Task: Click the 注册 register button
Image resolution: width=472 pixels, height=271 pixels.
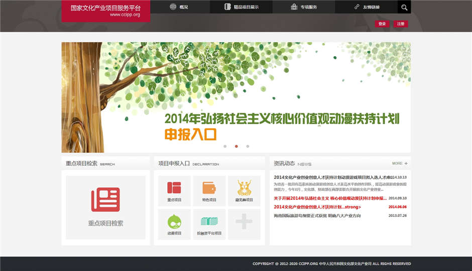Action: click(x=400, y=24)
